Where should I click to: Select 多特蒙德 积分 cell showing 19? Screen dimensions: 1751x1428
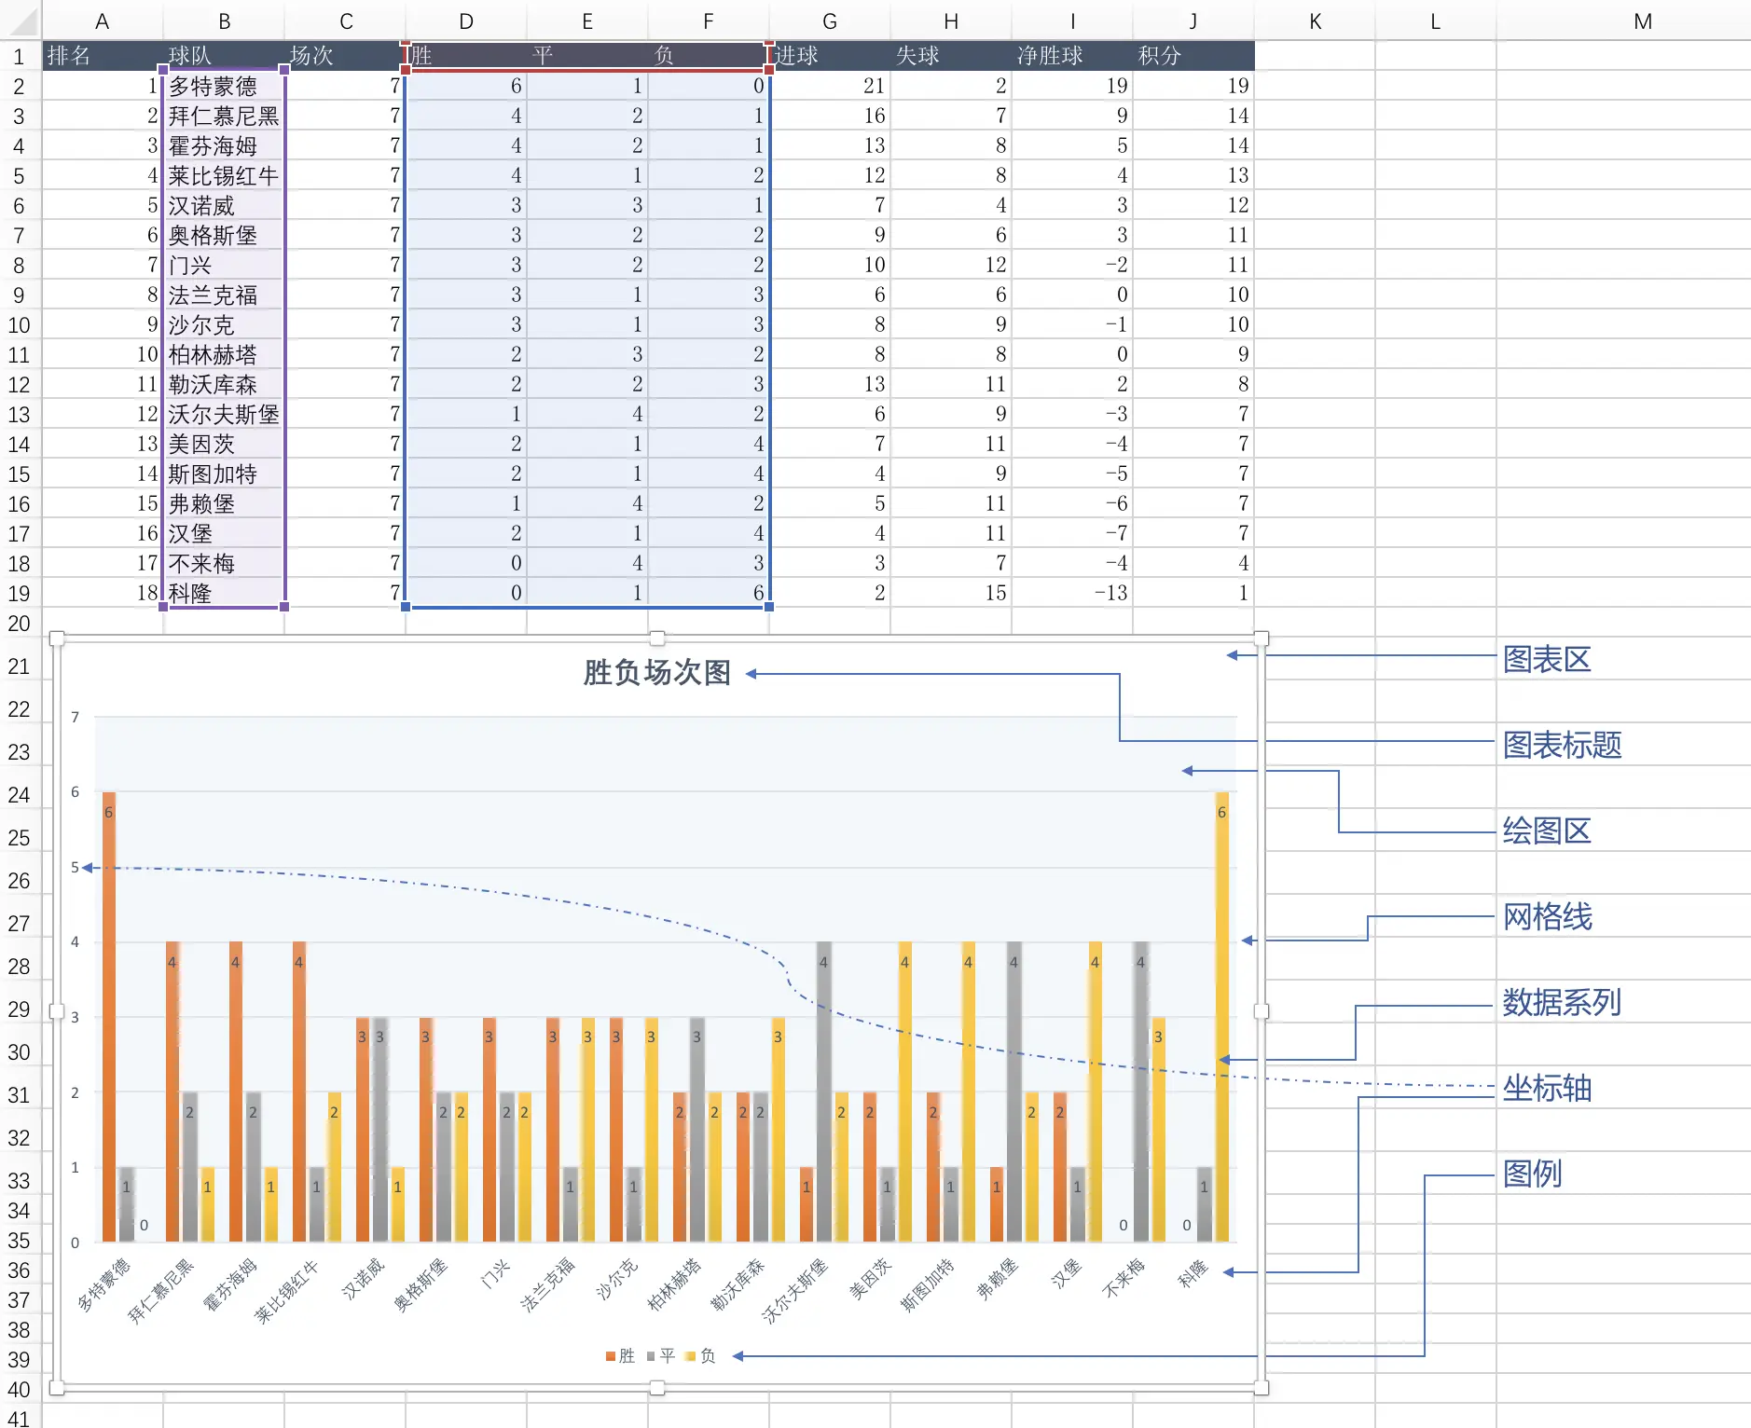click(1193, 86)
